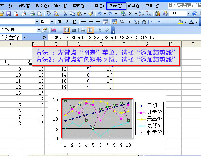Decrease indent icon

click(x=153, y=22)
